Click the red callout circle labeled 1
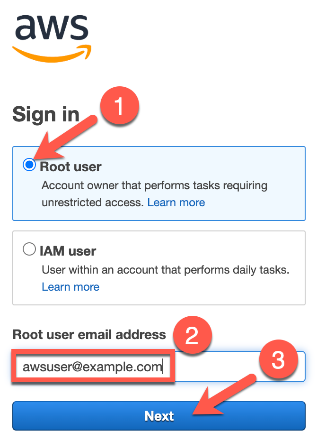This screenshot has height=441, width=317. [119, 105]
